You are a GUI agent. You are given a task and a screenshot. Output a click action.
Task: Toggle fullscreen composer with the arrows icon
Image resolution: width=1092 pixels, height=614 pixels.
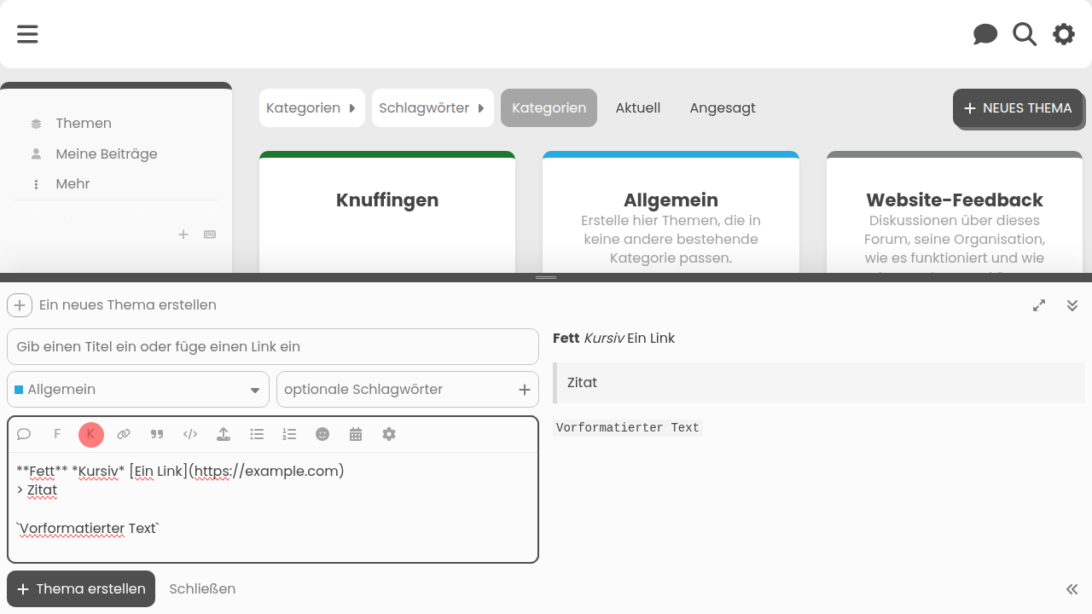[1039, 305]
